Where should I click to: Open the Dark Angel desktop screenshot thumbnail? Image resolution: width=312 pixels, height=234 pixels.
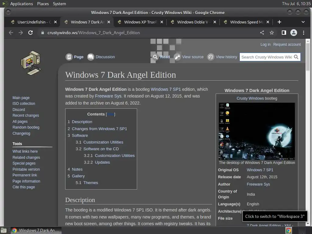click(x=257, y=131)
